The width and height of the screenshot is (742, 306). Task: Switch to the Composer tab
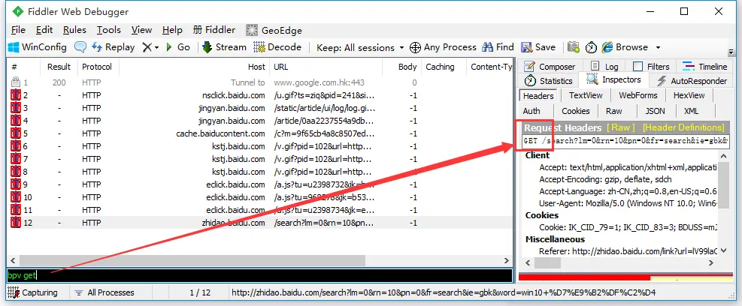(550, 67)
